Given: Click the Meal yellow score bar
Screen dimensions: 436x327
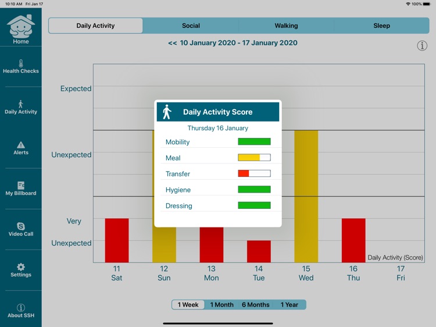Looking at the screenshot, I should (254, 158).
